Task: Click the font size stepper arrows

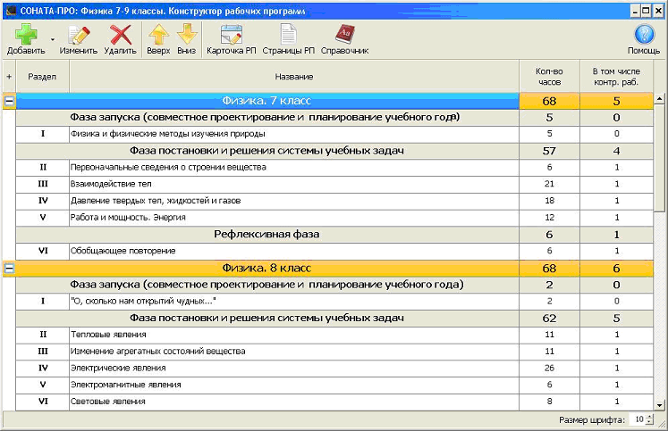Action: coord(650,419)
